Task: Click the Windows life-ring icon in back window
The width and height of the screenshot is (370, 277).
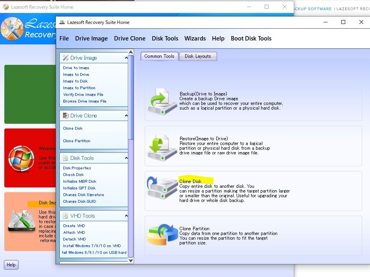Action: tap(21, 158)
